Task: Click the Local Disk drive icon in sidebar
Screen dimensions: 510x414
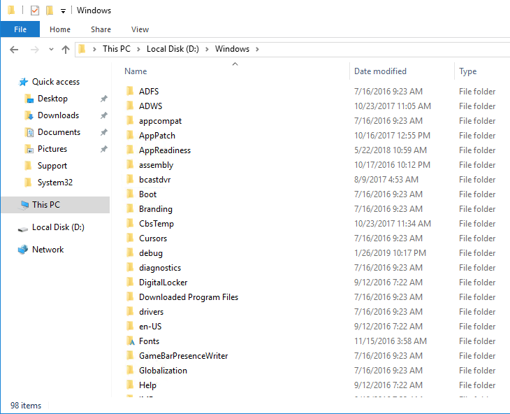Action: pyautogui.click(x=23, y=229)
